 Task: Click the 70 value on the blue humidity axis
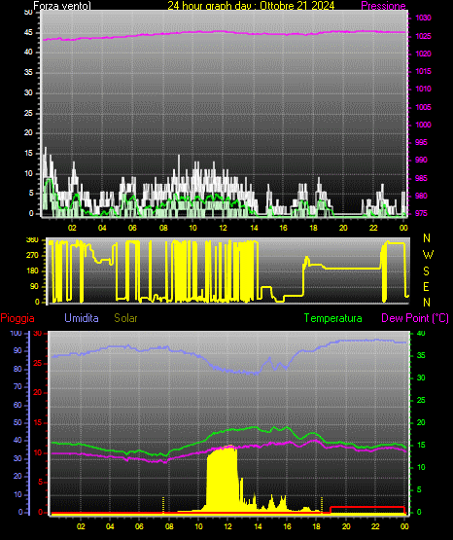tap(17, 386)
